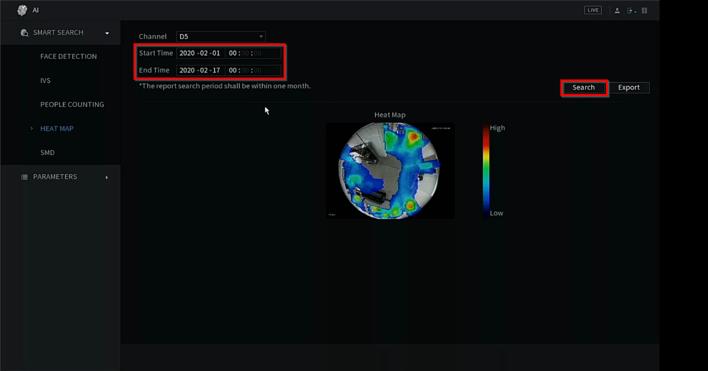Select PEOPLE COUNTING in sidebar

72,104
